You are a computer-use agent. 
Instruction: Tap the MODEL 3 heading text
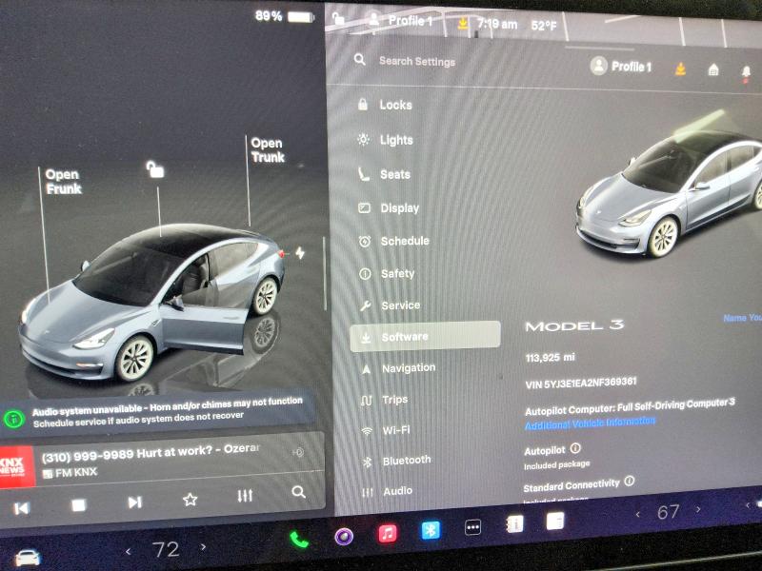pos(574,325)
